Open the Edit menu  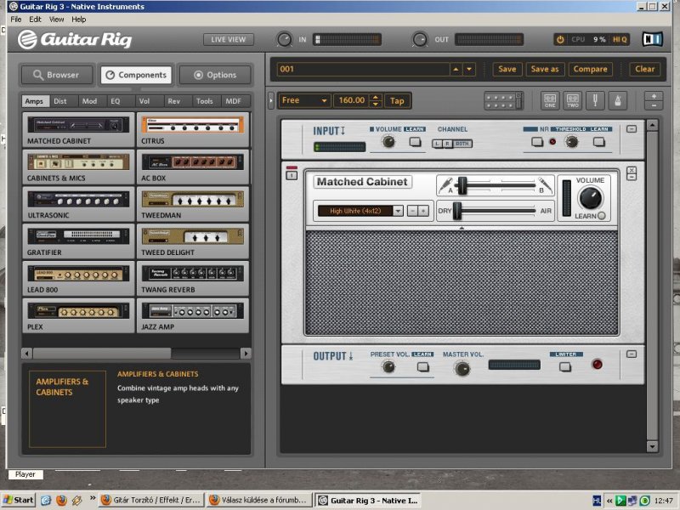point(35,19)
